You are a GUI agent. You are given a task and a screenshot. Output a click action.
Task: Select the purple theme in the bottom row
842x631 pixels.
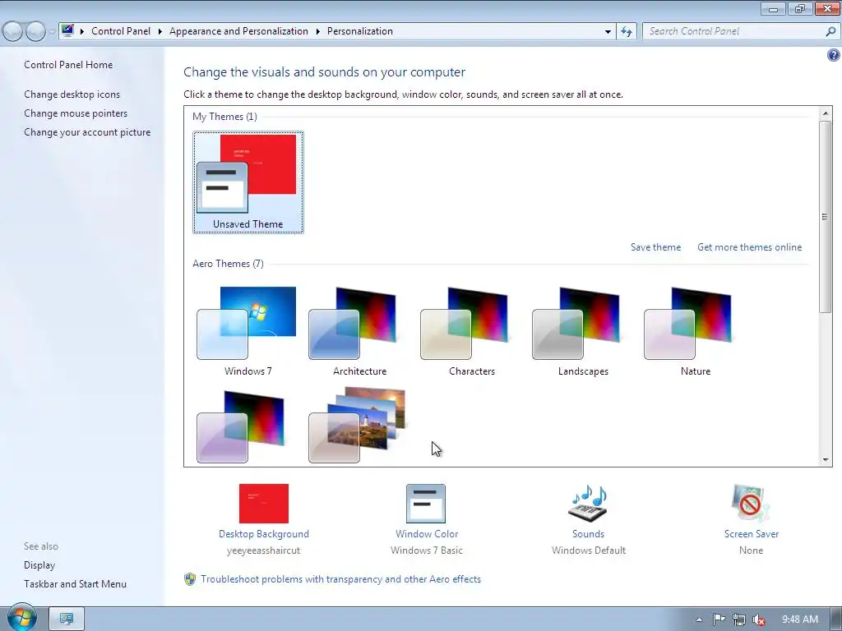241,426
